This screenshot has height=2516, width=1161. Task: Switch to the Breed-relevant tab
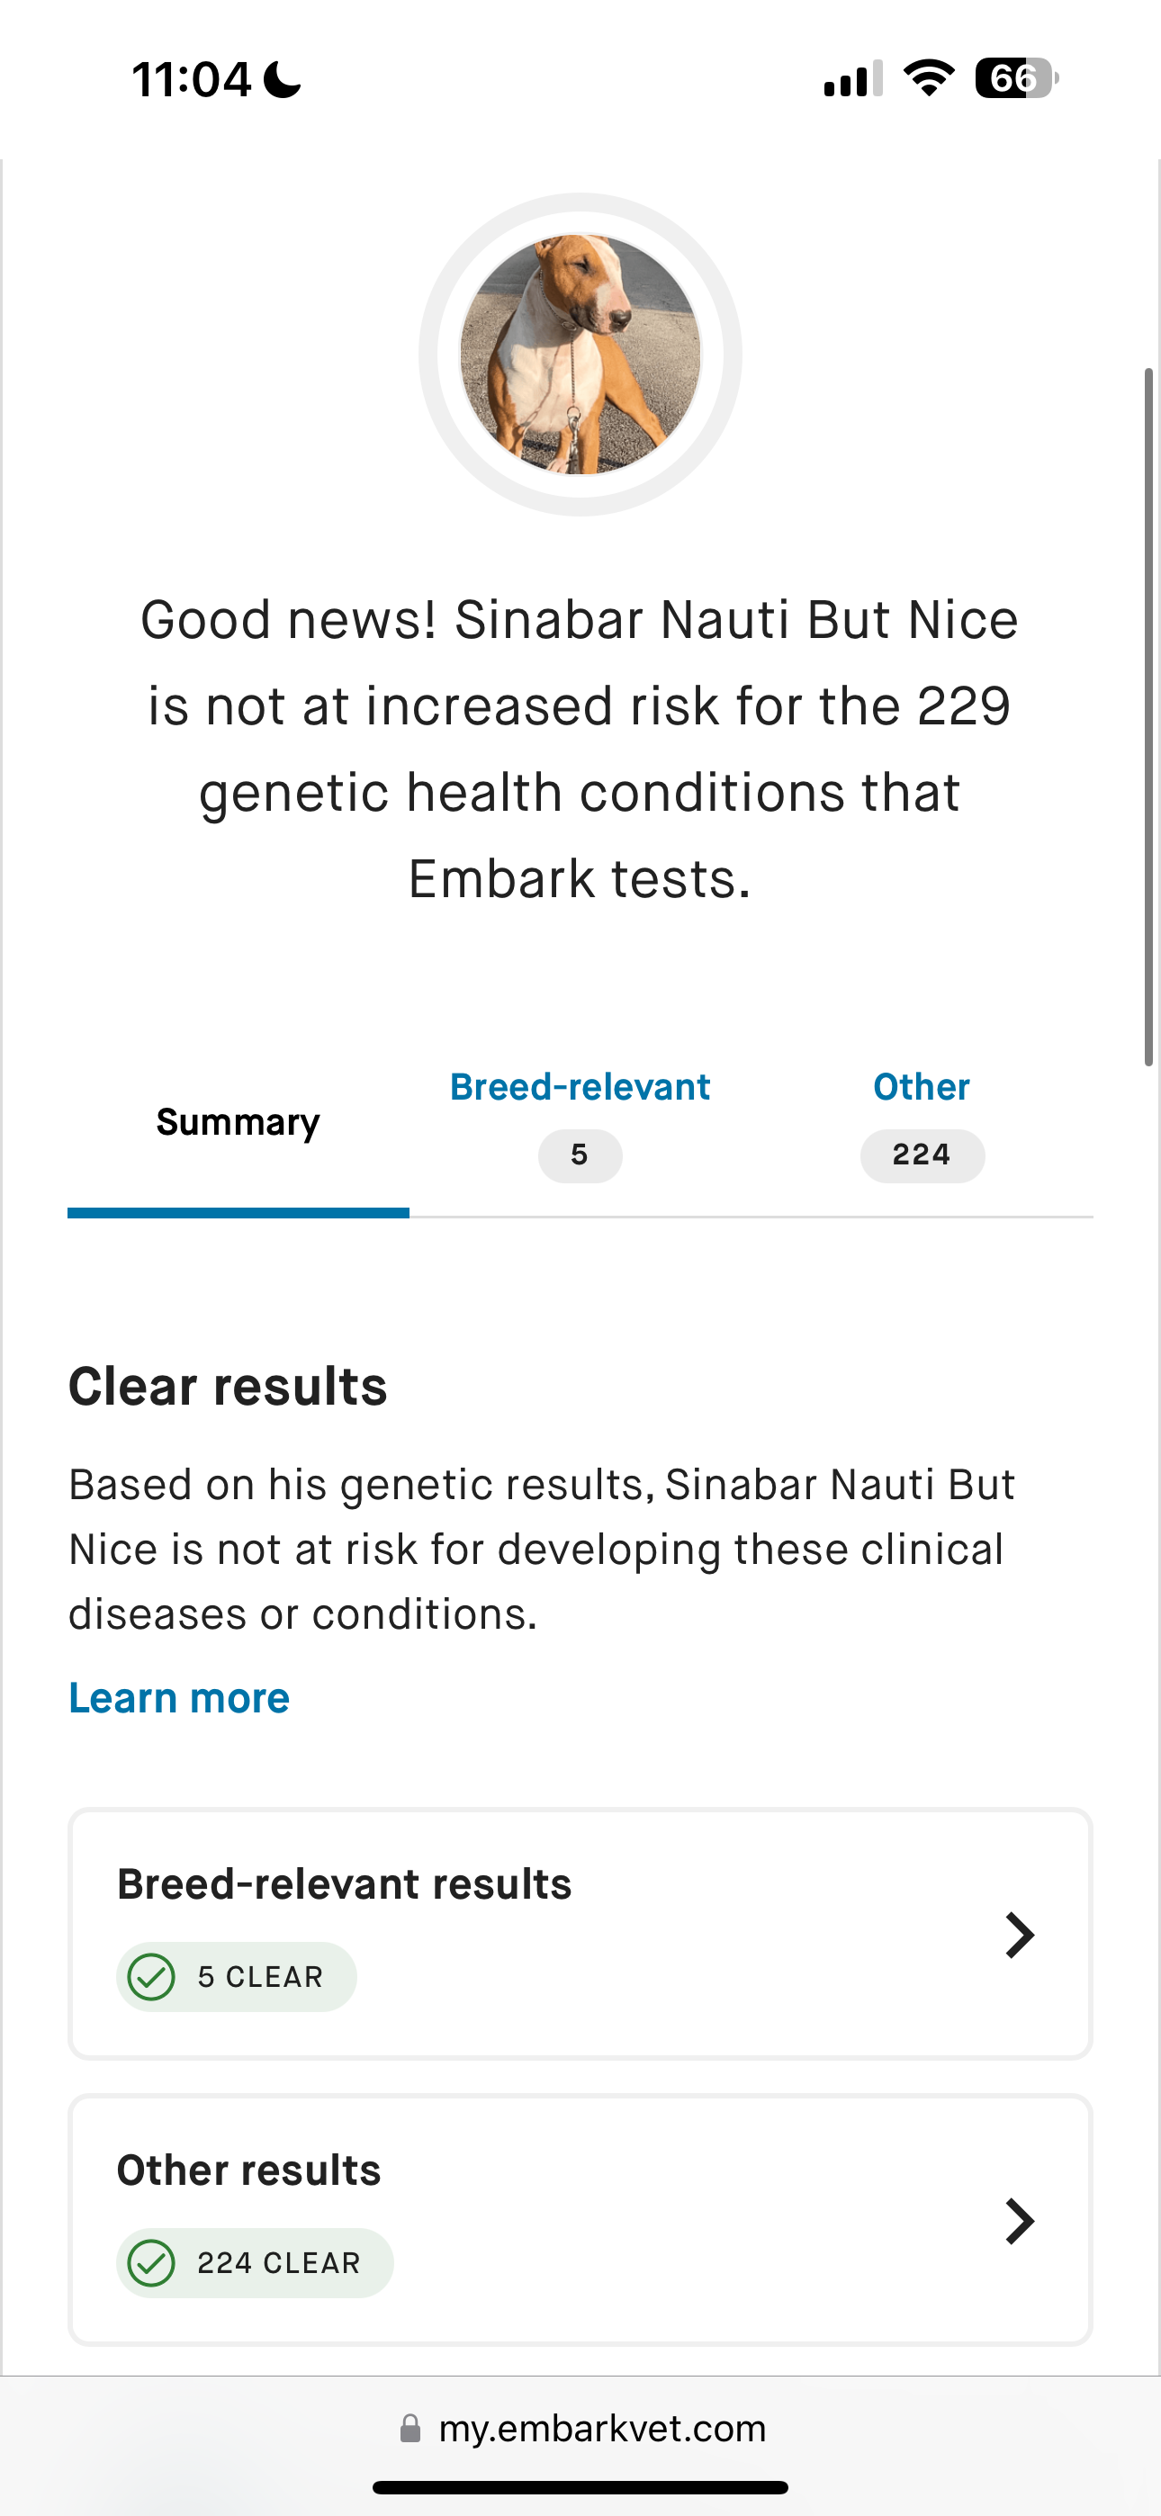[580, 1087]
